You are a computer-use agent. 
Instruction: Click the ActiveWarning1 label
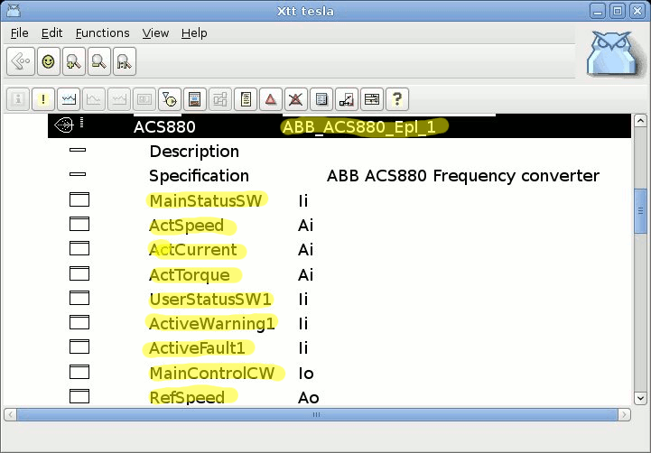click(x=212, y=324)
